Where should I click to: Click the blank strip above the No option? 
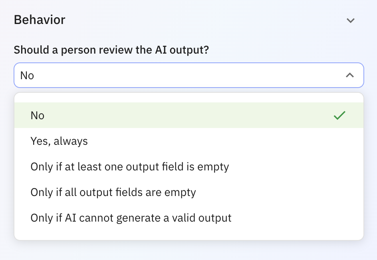click(x=188, y=98)
